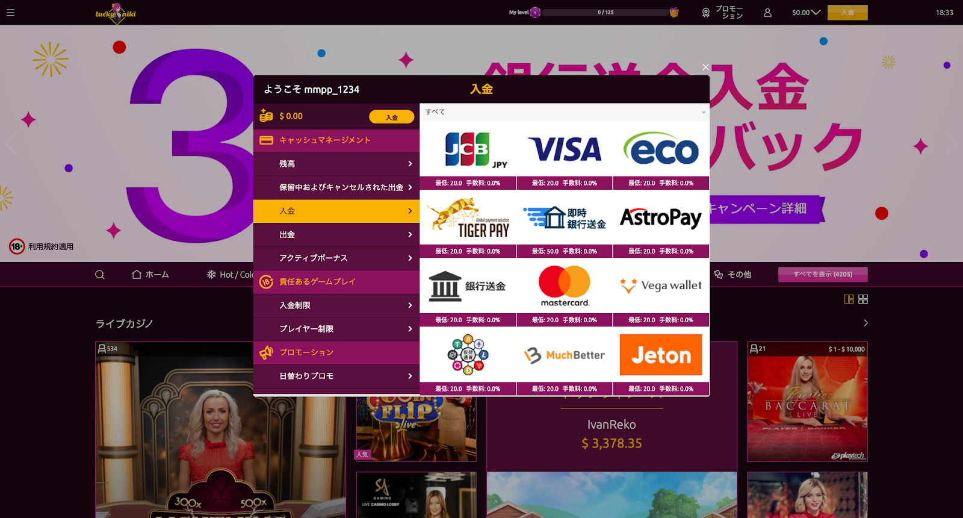Open the promotions ribbon icon in the header
Image resolution: width=963 pixels, height=518 pixels.
point(706,13)
